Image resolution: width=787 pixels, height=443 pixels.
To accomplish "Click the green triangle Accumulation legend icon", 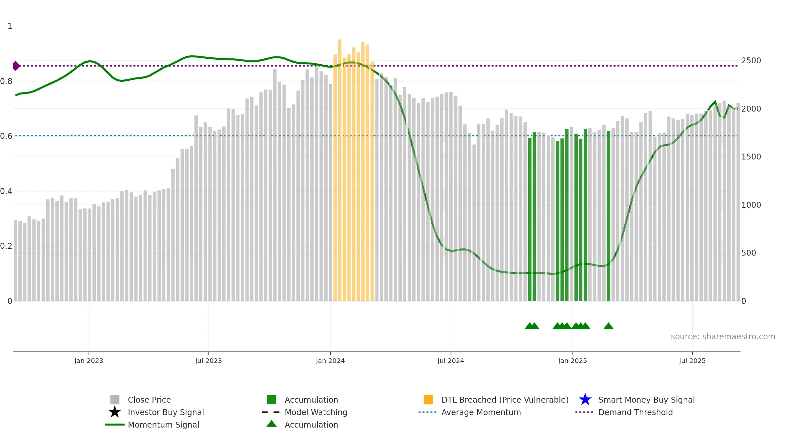I will point(272,424).
